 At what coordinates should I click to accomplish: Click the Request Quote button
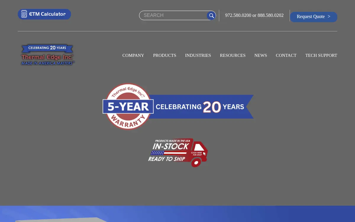pyautogui.click(x=314, y=17)
